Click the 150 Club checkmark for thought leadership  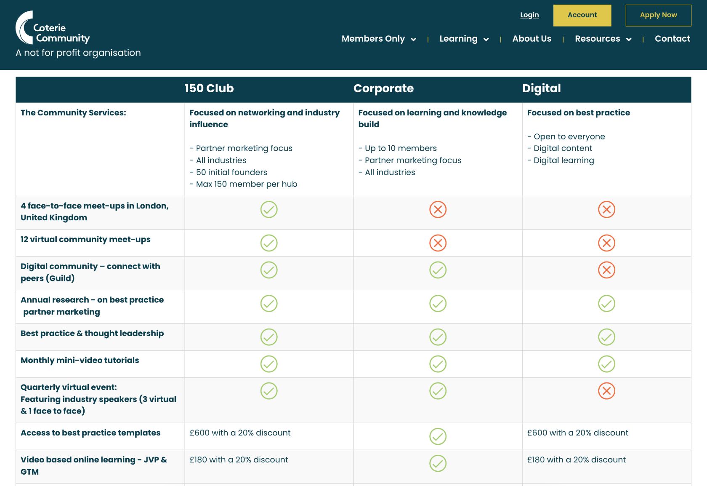tap(269, 337)
